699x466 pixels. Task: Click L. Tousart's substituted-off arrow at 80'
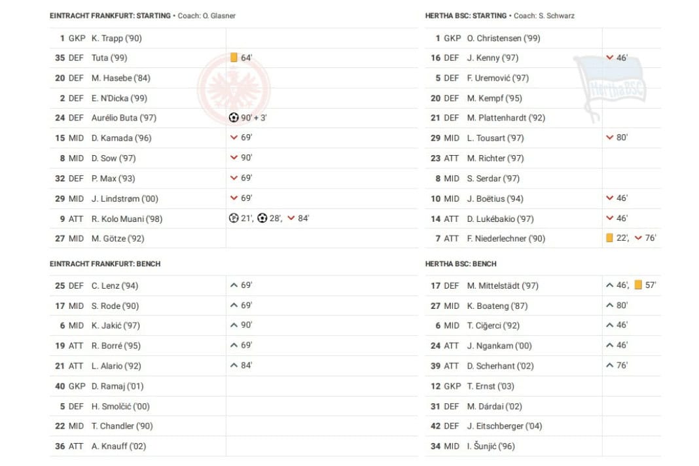[x=609, y=137]
